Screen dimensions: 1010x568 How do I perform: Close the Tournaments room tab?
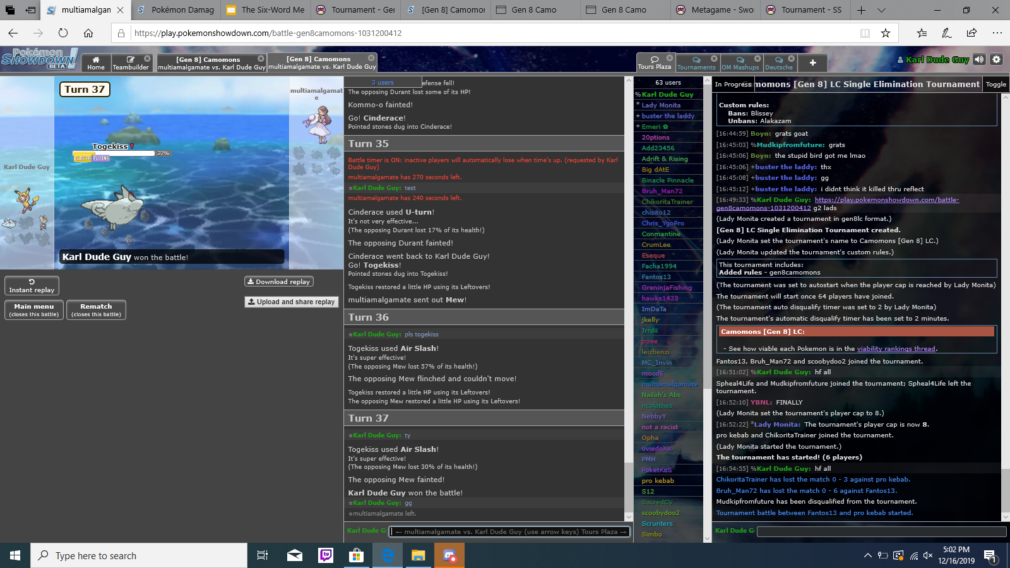[x=714, y=59]
